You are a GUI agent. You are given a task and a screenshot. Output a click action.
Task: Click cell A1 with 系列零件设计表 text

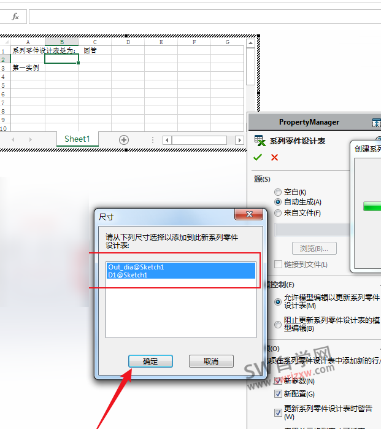point(28,50)
